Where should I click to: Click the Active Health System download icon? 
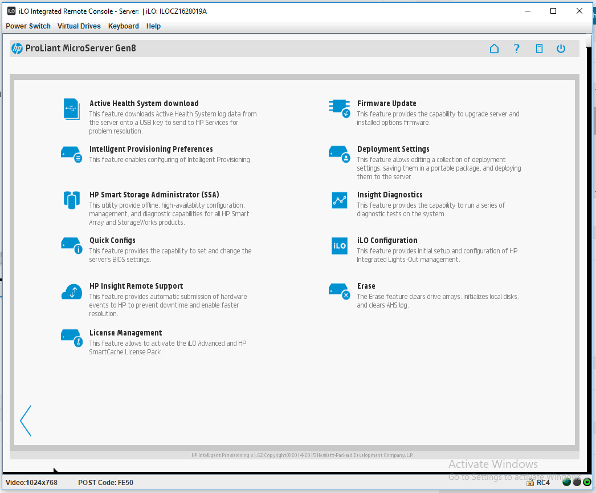coord(71,109)
